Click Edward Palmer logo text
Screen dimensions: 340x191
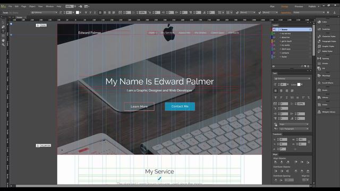coord(90,33)
